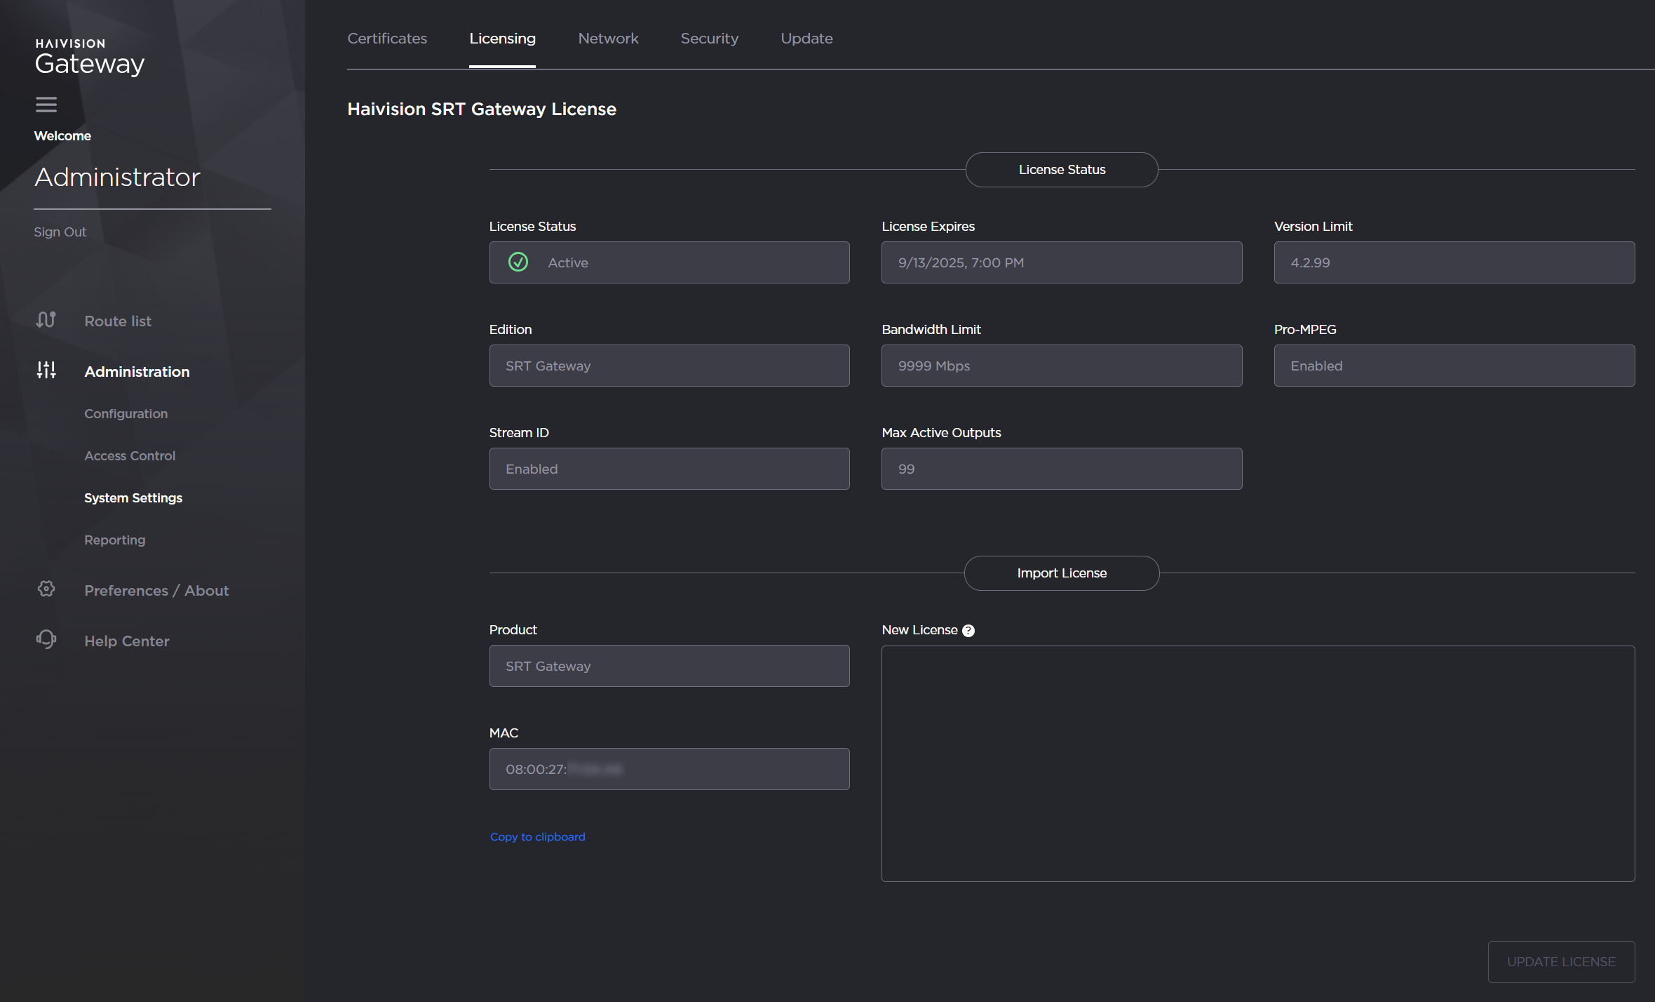Open the Network tab
The image size is (1655, 1002).
607,38
